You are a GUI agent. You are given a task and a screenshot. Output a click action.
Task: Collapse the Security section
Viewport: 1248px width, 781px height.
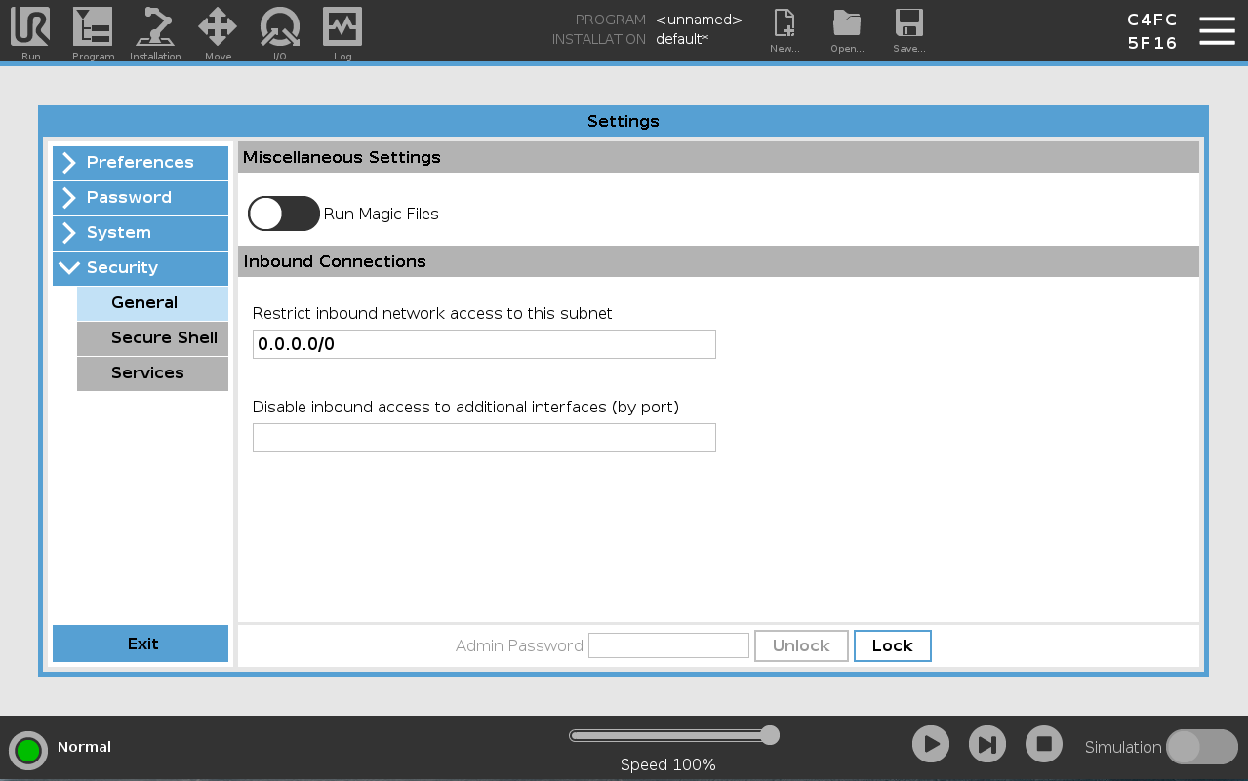click(140, 267)
